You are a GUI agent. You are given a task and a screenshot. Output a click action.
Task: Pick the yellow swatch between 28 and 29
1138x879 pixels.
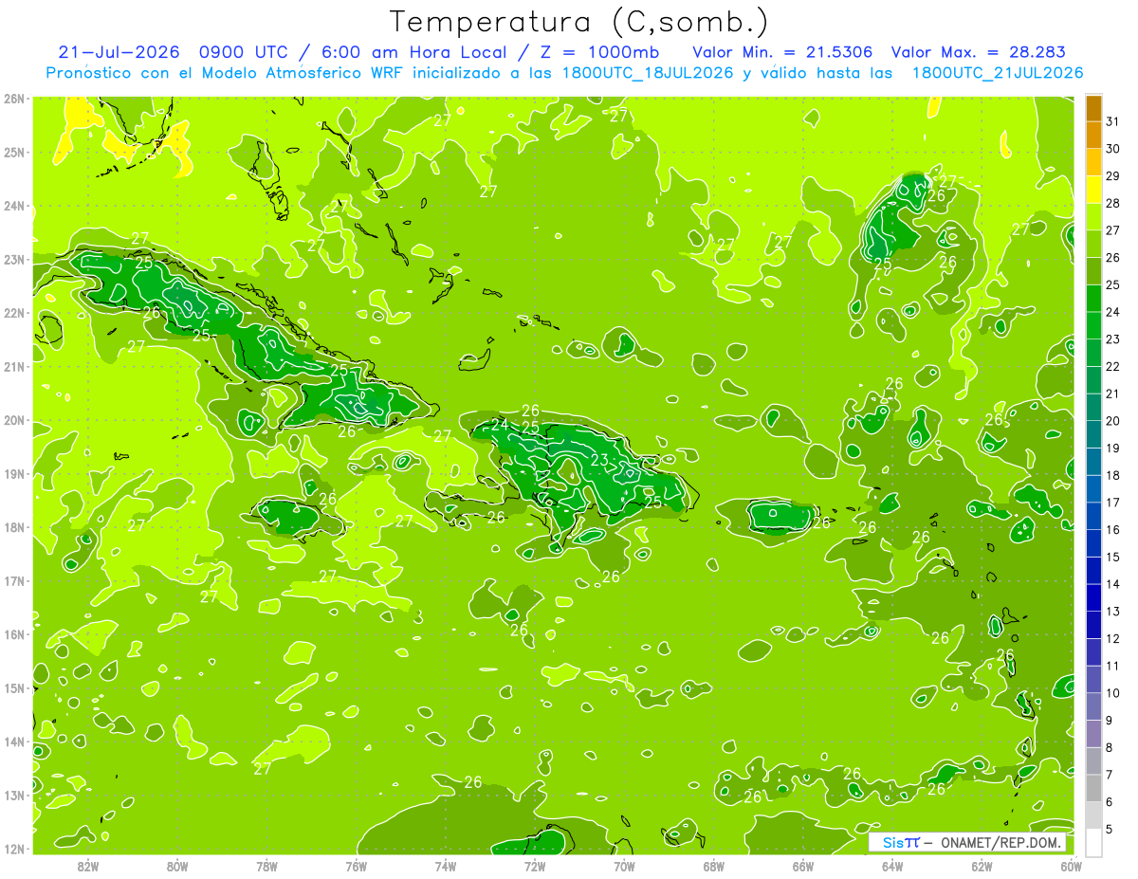(x=1094, y=190)
